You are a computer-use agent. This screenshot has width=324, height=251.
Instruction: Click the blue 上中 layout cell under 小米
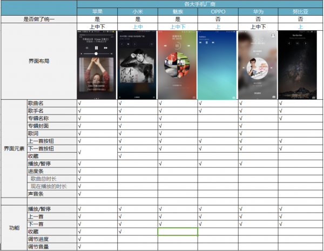point(138,27)
